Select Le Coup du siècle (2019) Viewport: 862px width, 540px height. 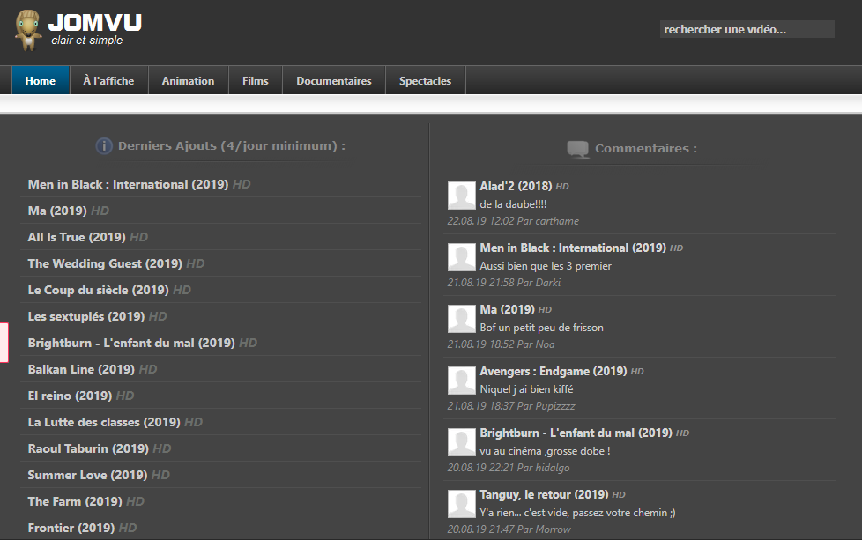99,290
